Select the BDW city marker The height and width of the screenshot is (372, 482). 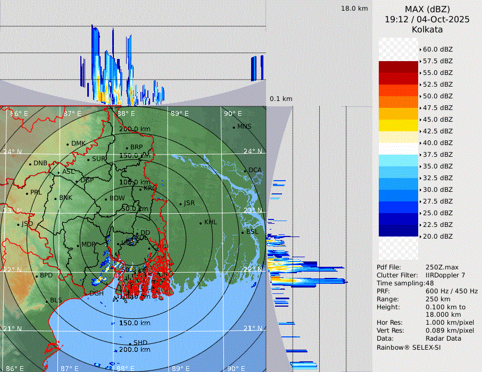tap(106, 199)
